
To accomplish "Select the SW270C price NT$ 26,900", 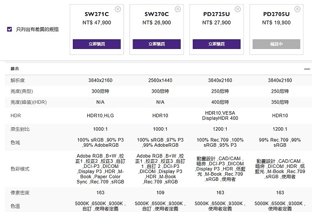I will [x=156, y=22].
